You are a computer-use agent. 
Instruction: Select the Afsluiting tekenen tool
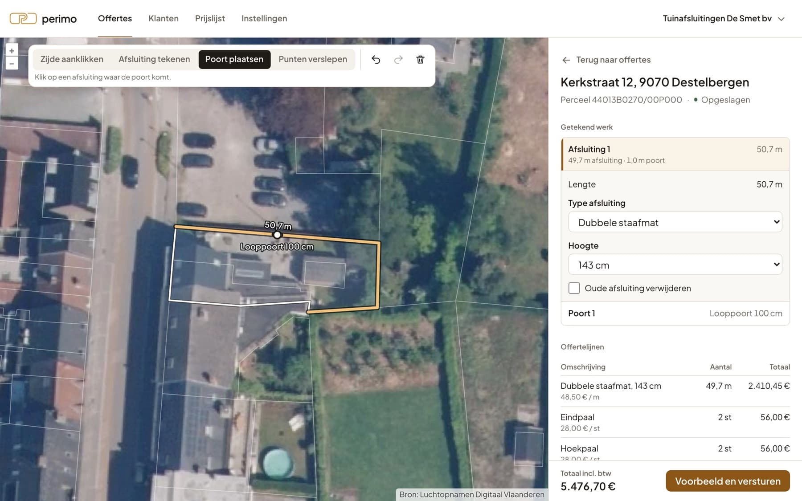coord(154,59)
